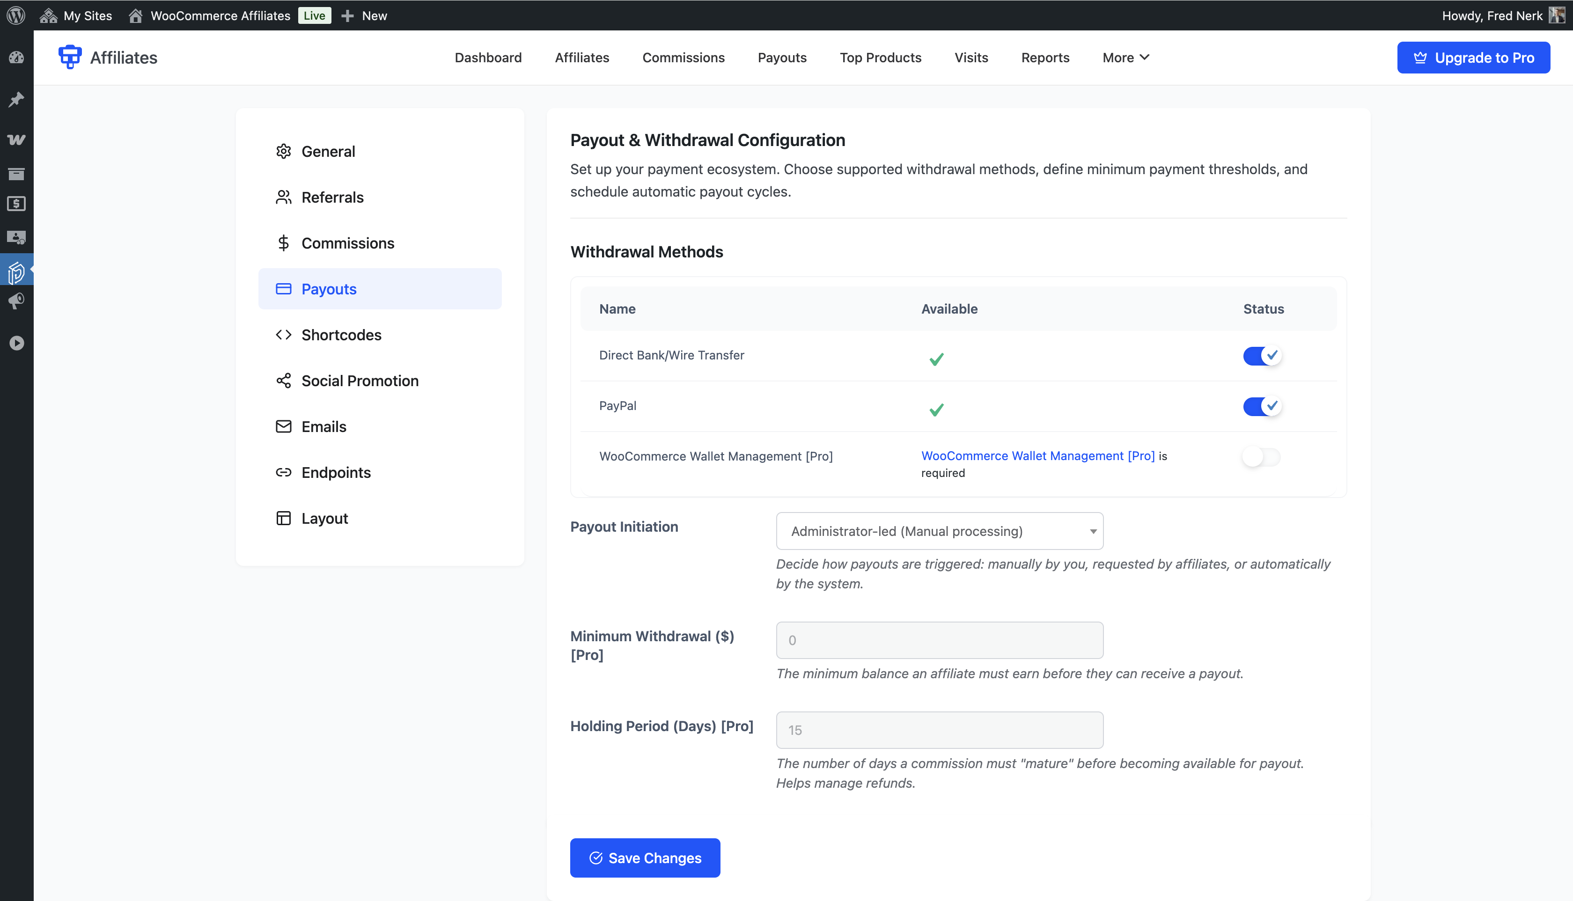Image resolution: width=1573 pixels, height=901 pixels.
Task: Turn off the PayPal withdrawal method
Action: coord(1262,406)
